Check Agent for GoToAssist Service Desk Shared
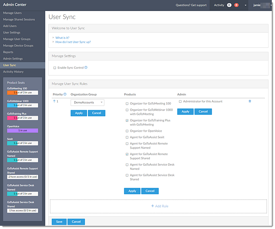Screen dimensions: 275x229 pos(127,175)
